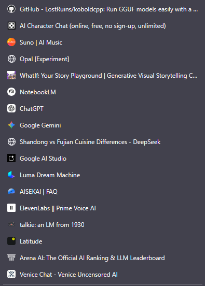Click the GitHub octocat favicon
Viewport: 205px width, 286px height.
coord(11,9)
